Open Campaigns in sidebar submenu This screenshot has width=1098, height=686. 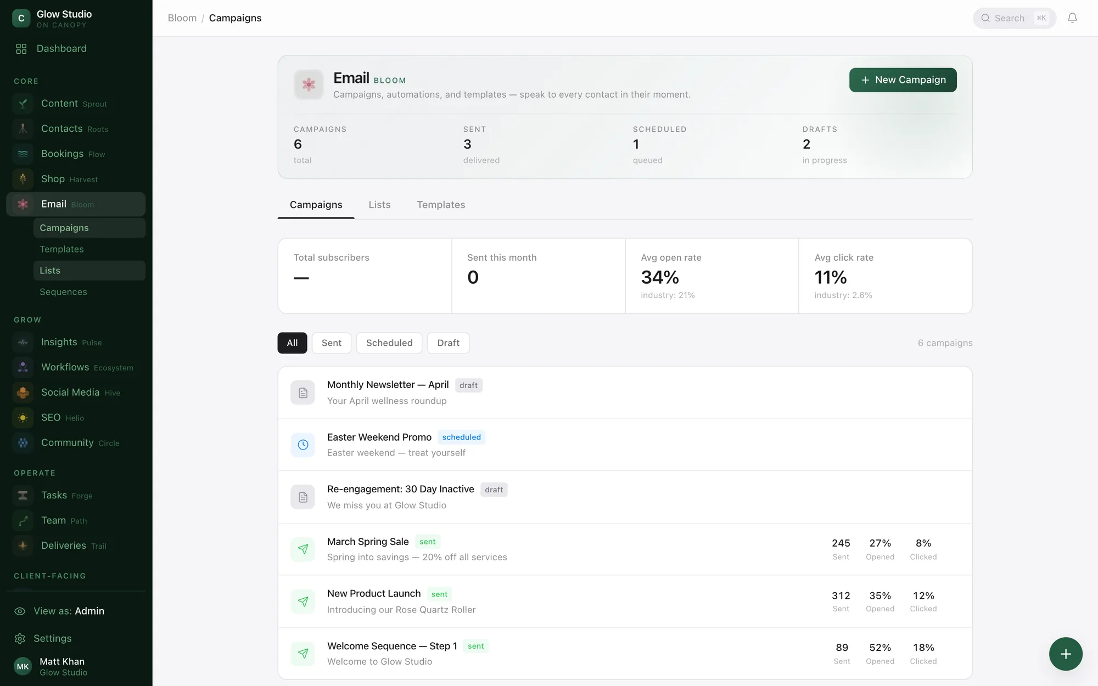(89, 228)
